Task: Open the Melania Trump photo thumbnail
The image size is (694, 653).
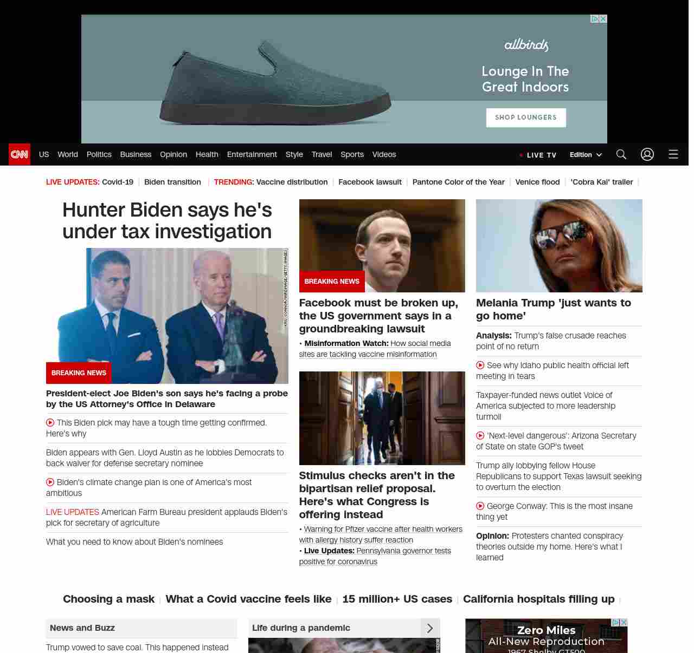Action: (559, 245)
